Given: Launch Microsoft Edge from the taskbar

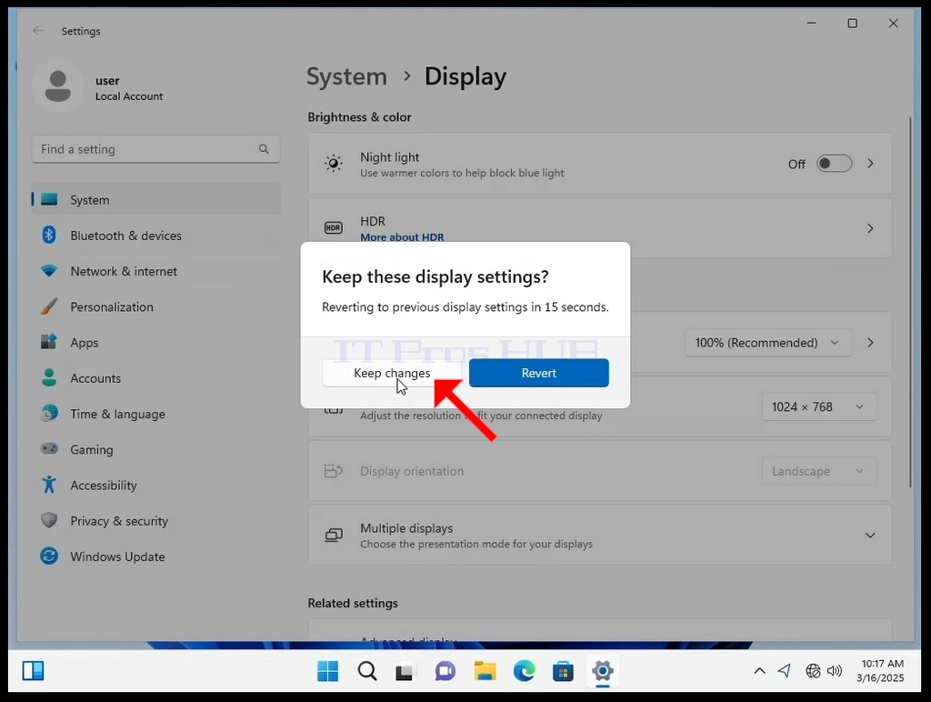Looking at the screenshot, I should coord(525,671).
